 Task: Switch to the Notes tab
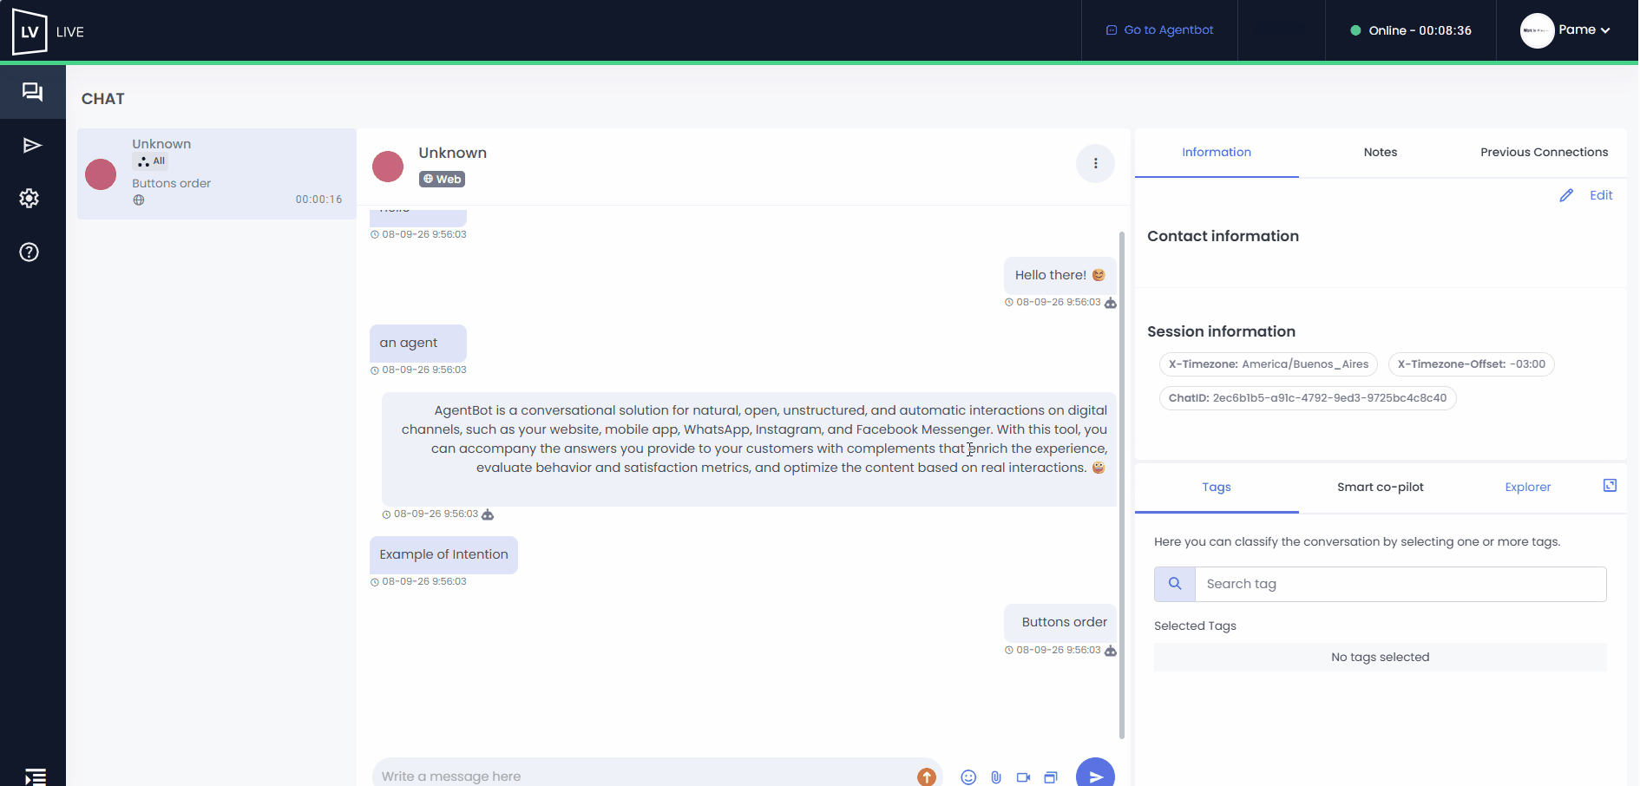click(1381, 153)
